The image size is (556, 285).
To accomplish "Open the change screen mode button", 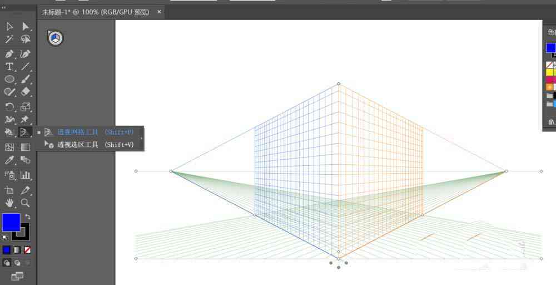I will (x=17, y=276).
